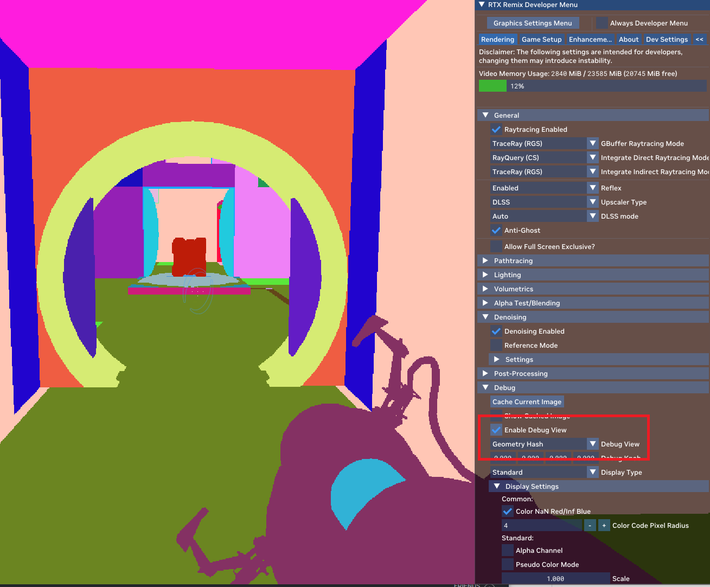Open the Debug View dropdown arrow
This screenshot has width=710, height=587.
click(x=592, y=444)
